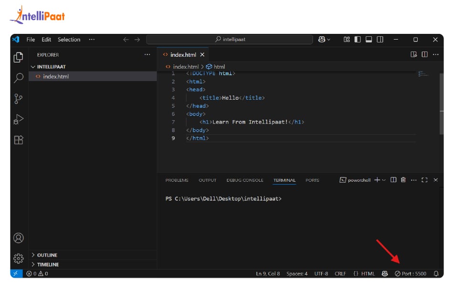This screenshot has height=289, width=454.
Task: Click Spaces: 4 indentation setting
Action: coord(297,274)
